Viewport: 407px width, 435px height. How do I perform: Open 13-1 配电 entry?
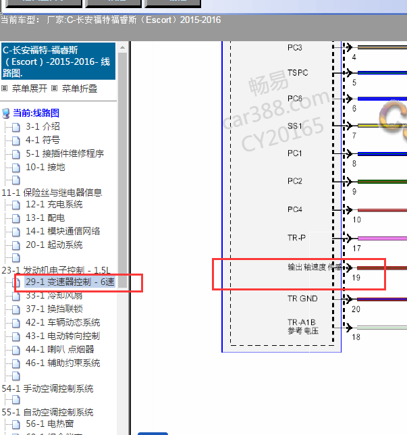tap(45, 217)
